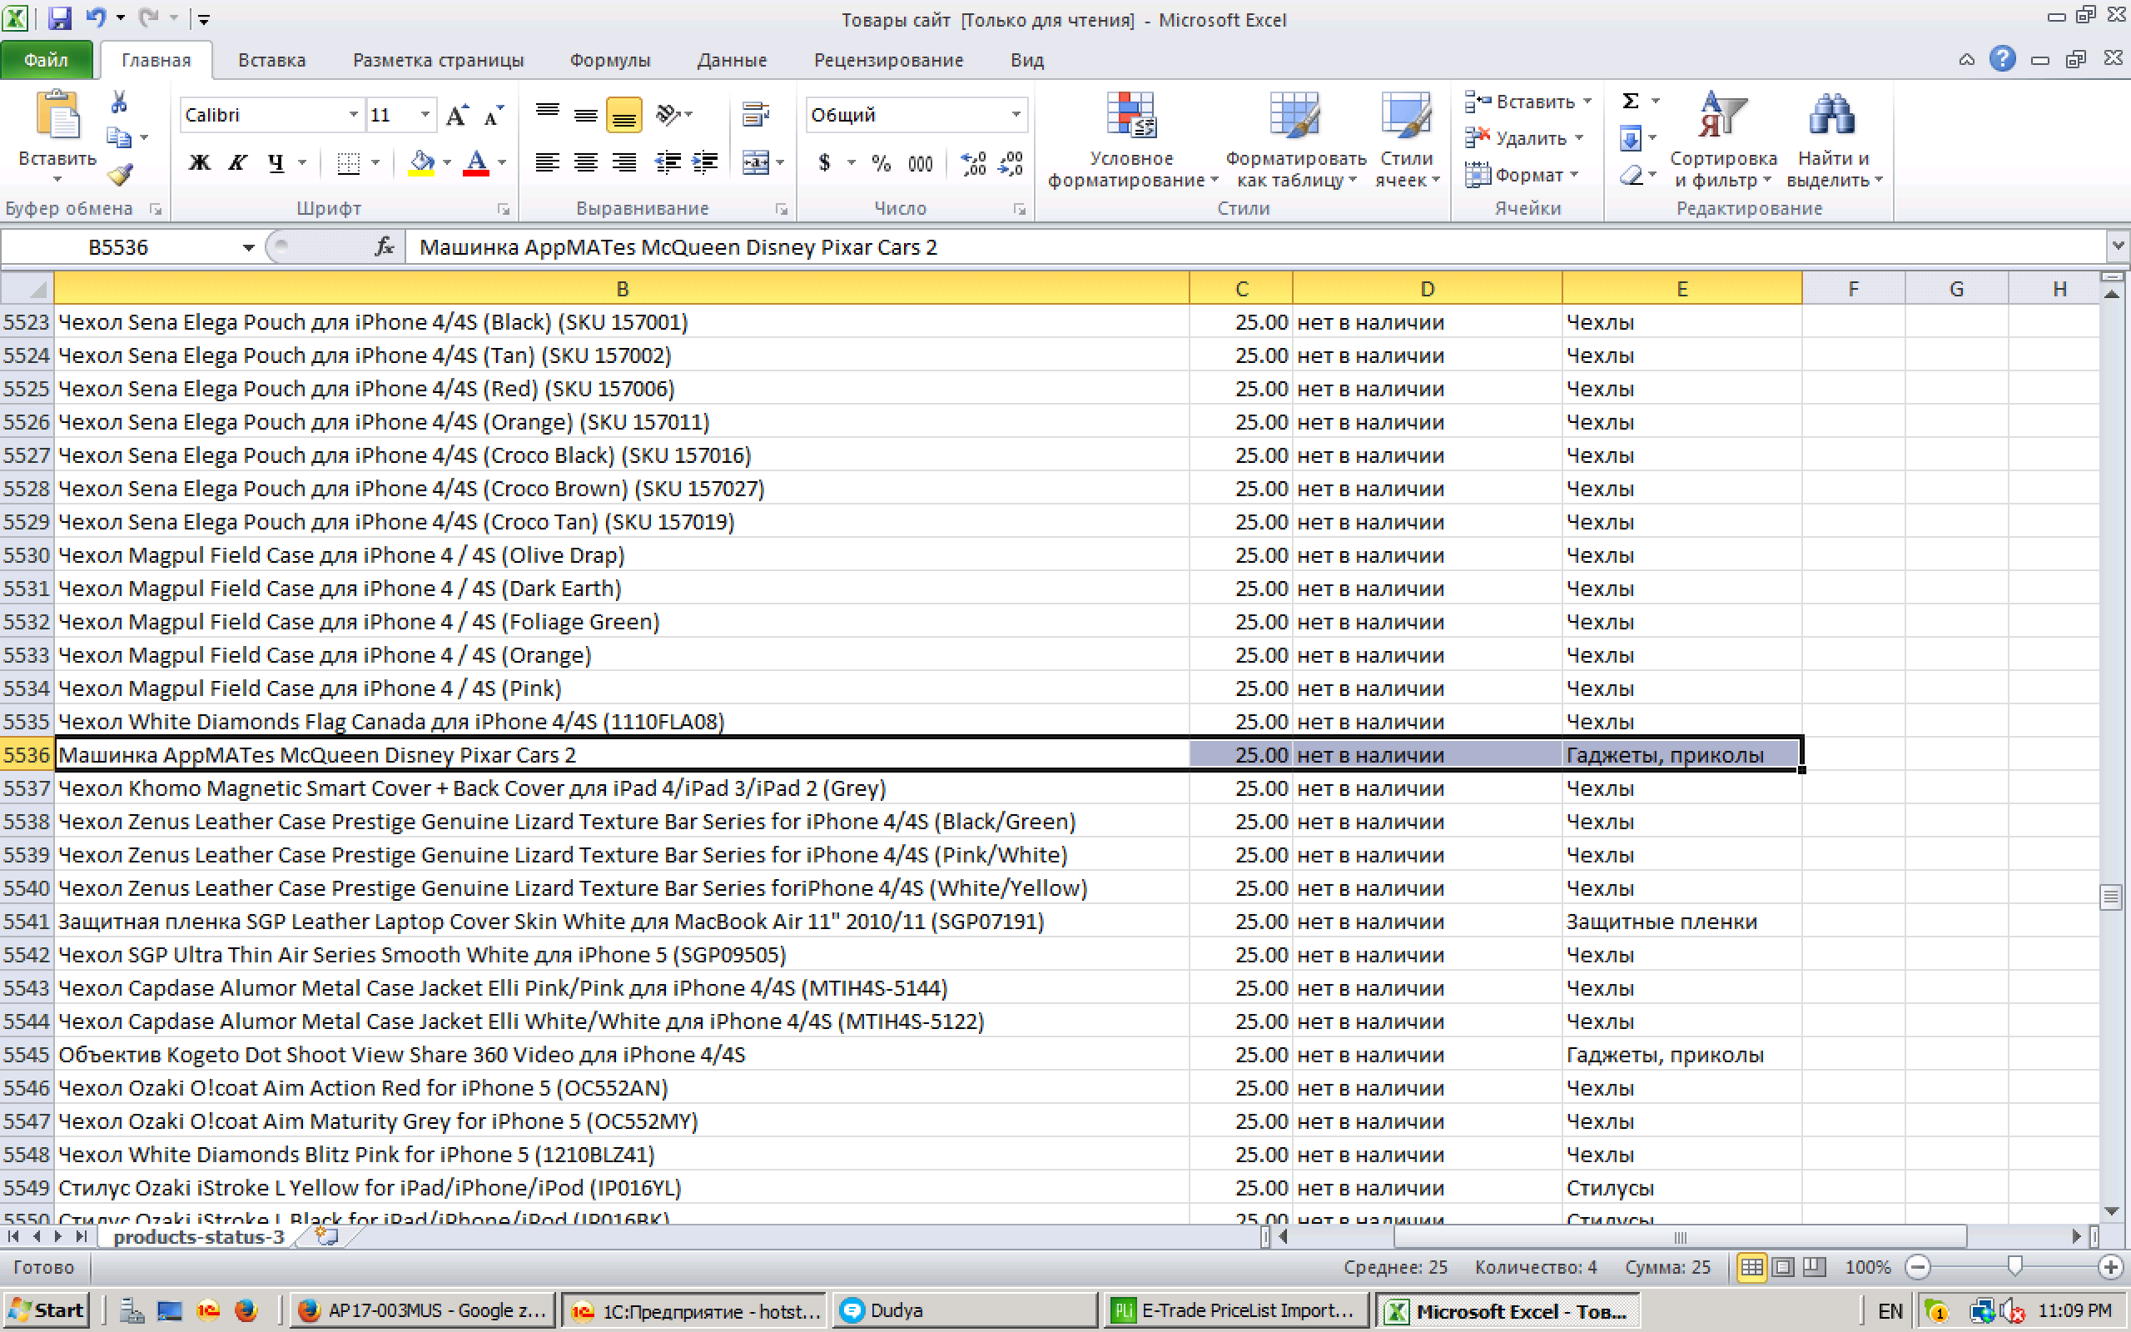Open Стили ячеек gallery
Viewport: 2131px width, 1332px height.
(1406, 139)
